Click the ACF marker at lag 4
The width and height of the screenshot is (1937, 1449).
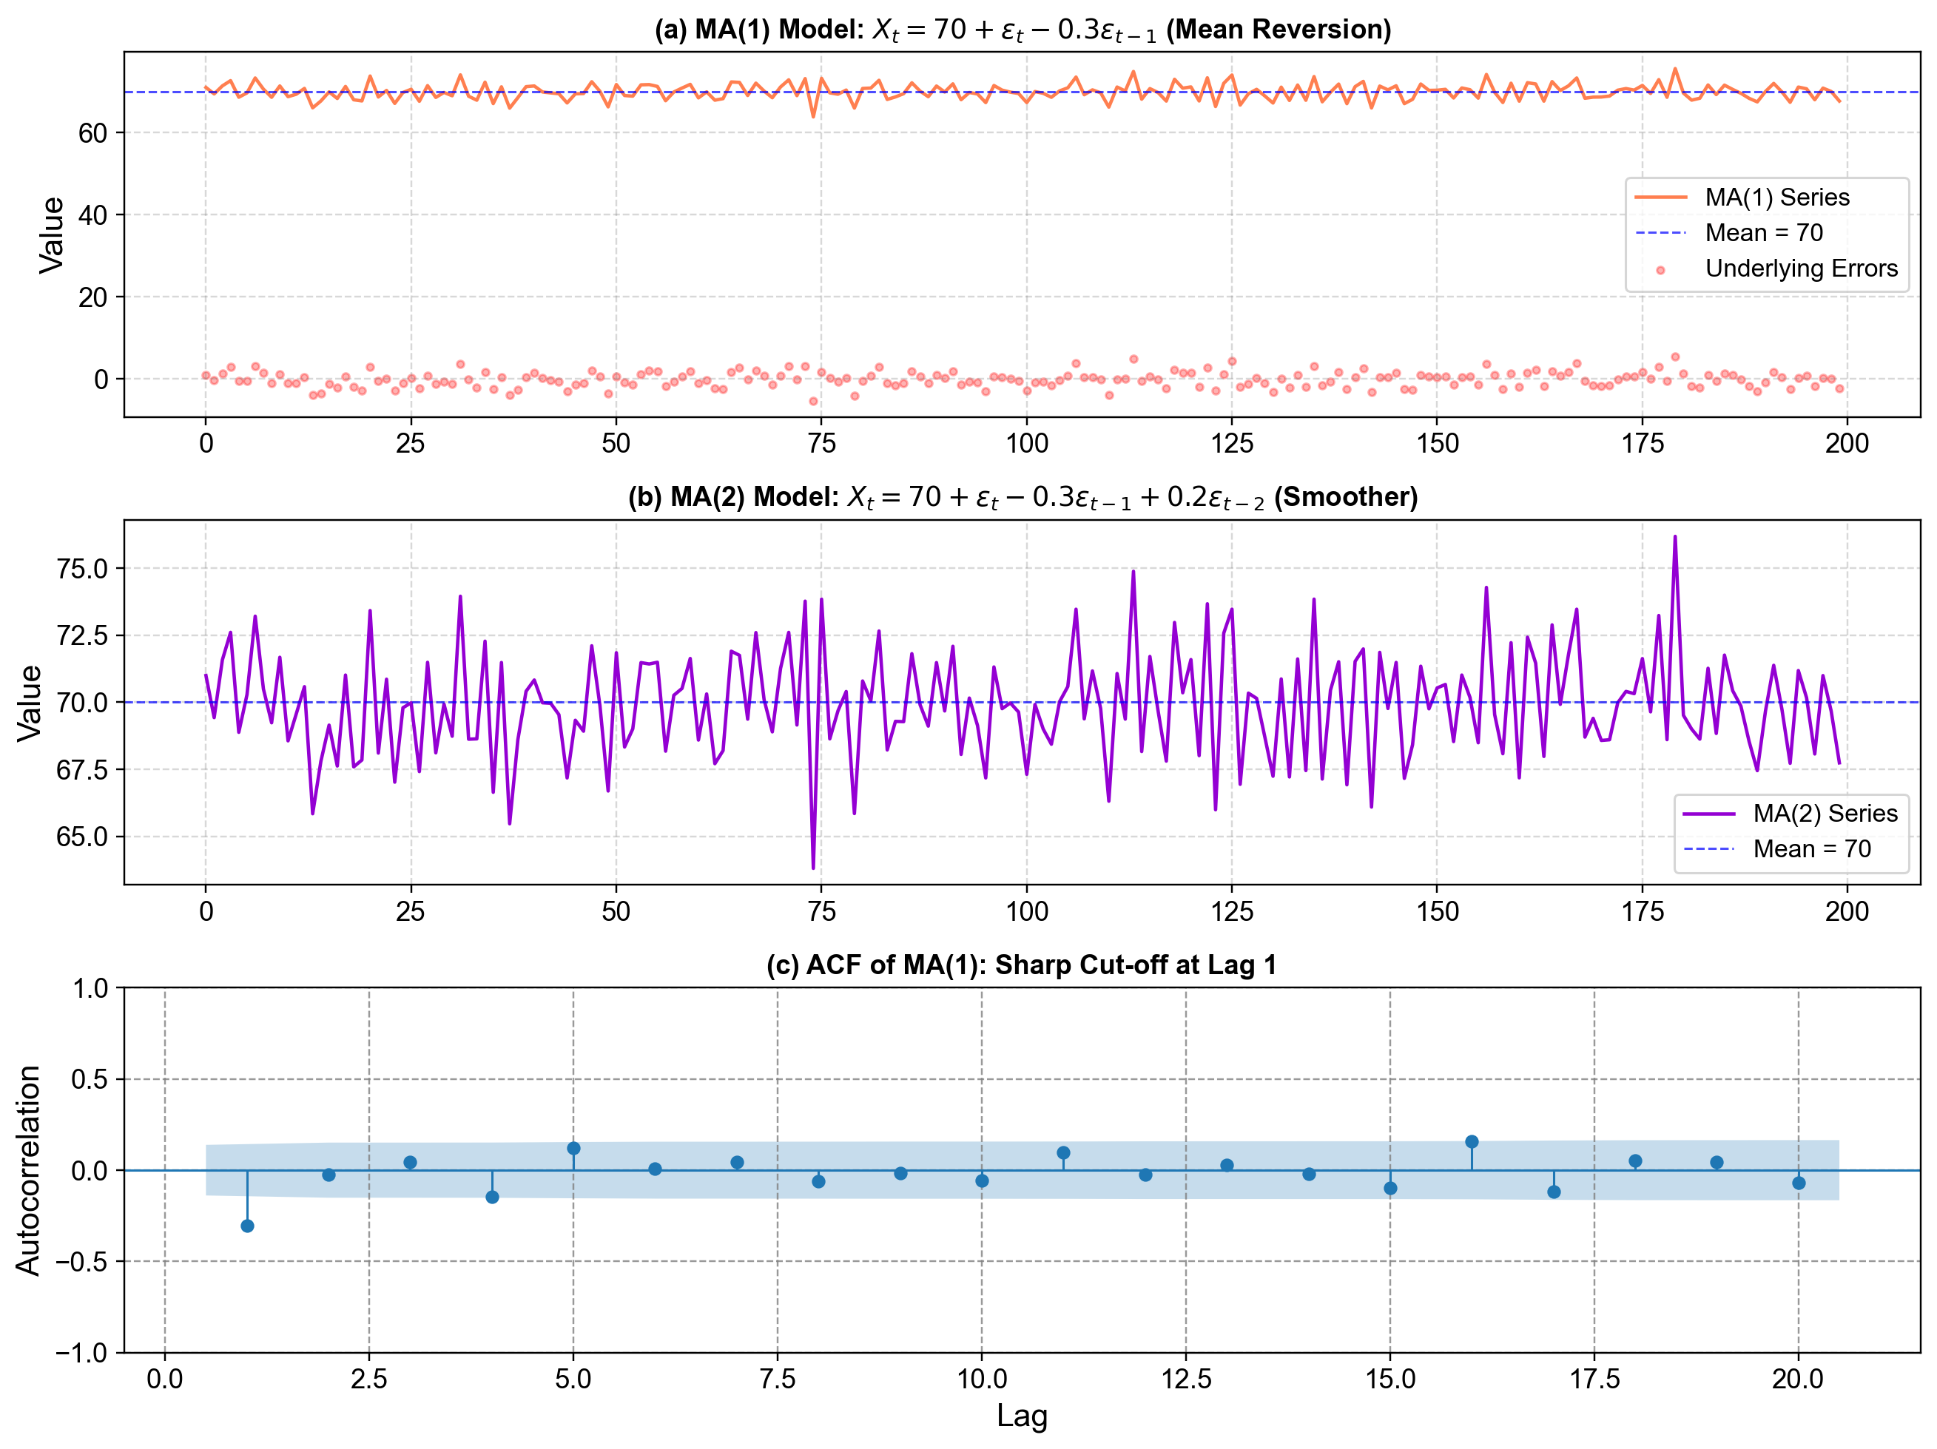[492, 1197]
